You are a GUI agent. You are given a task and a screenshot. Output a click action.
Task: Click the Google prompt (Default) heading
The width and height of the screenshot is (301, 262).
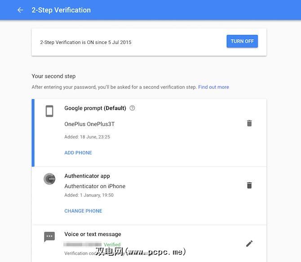pos(96,108)
